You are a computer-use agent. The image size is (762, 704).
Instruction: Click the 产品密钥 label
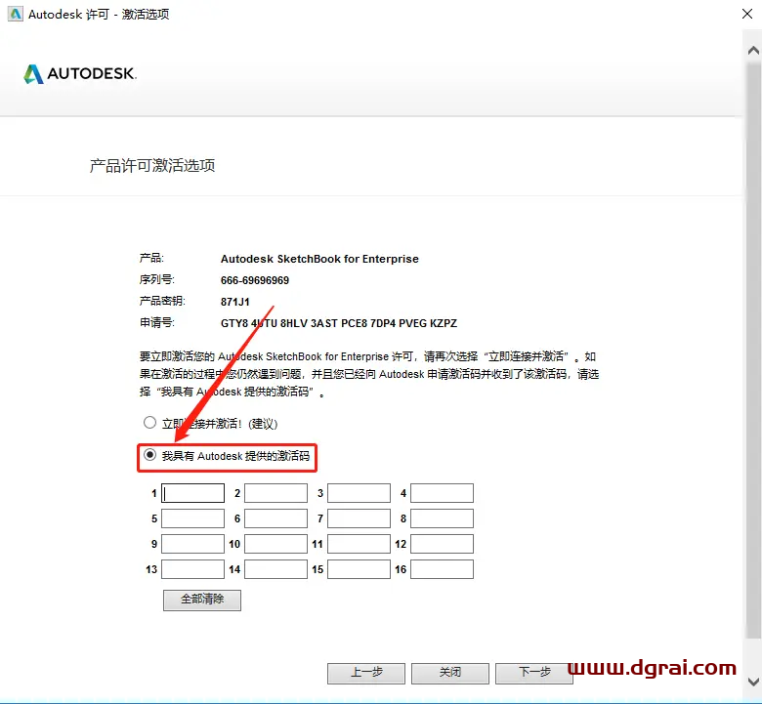pos(162,302)
